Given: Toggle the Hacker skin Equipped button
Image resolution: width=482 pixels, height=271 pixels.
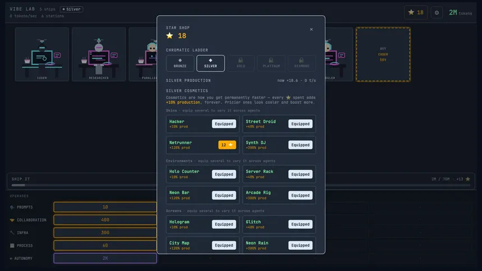Looking at the screenshot, I should pos(224,124).
